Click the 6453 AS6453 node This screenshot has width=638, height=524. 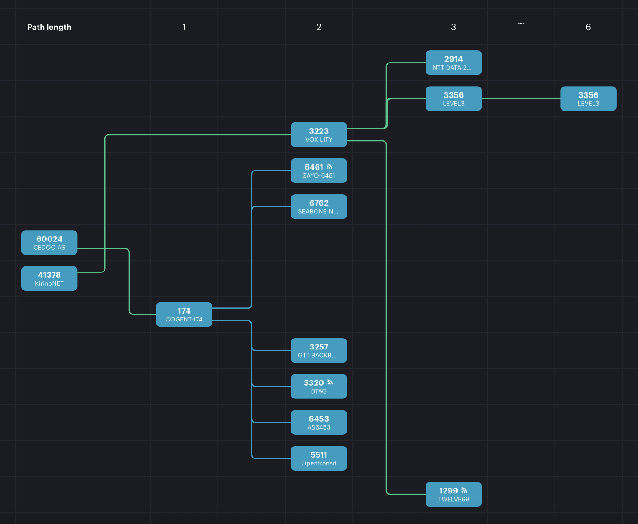pyautogui.click(x=319, y=423)
